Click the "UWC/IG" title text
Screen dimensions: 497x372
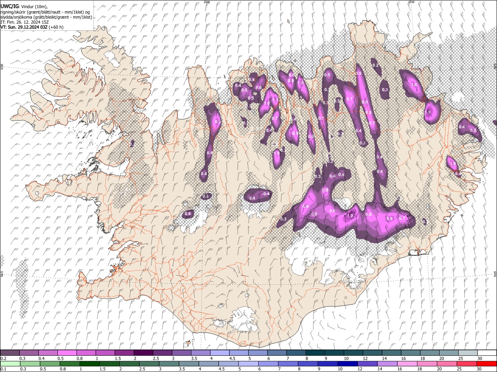(x=9, y=6)
